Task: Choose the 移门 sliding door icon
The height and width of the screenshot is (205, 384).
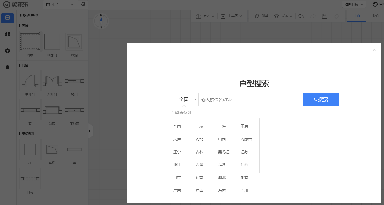Action: pos(74,81)
